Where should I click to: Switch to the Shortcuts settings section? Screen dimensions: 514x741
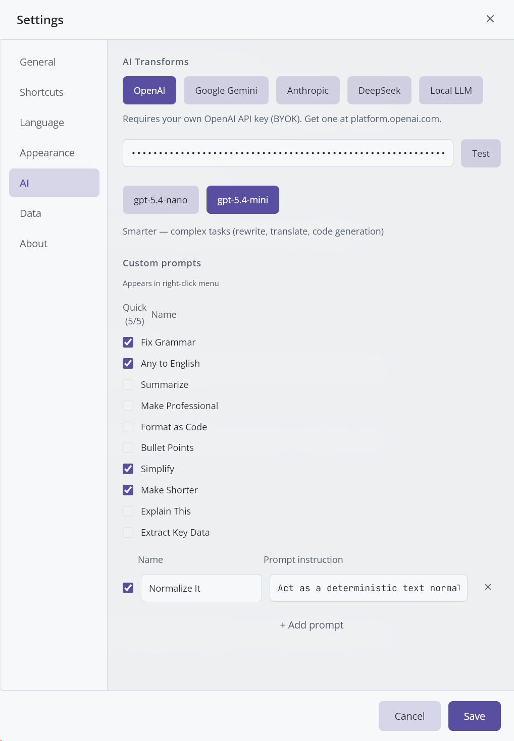[x=41, y=92]
